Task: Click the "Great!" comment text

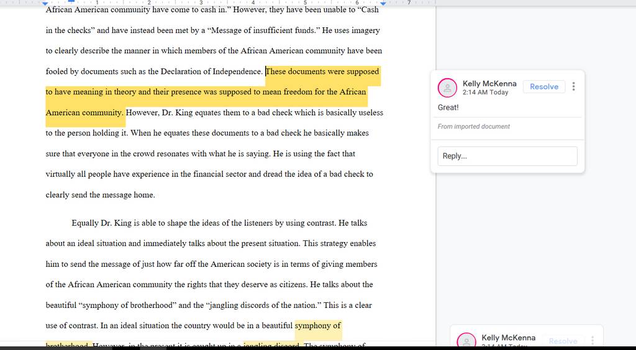Action: click(x=448, y=107)
